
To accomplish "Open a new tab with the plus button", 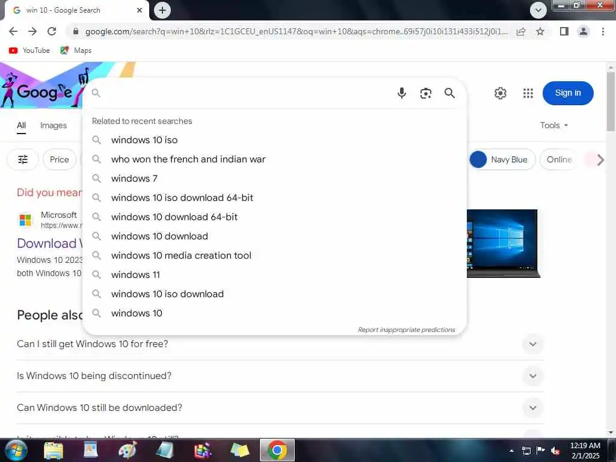I will (x=162, y=10).
